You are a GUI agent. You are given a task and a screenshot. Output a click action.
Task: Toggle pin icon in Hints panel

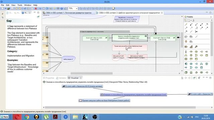(x=38, y=17)
